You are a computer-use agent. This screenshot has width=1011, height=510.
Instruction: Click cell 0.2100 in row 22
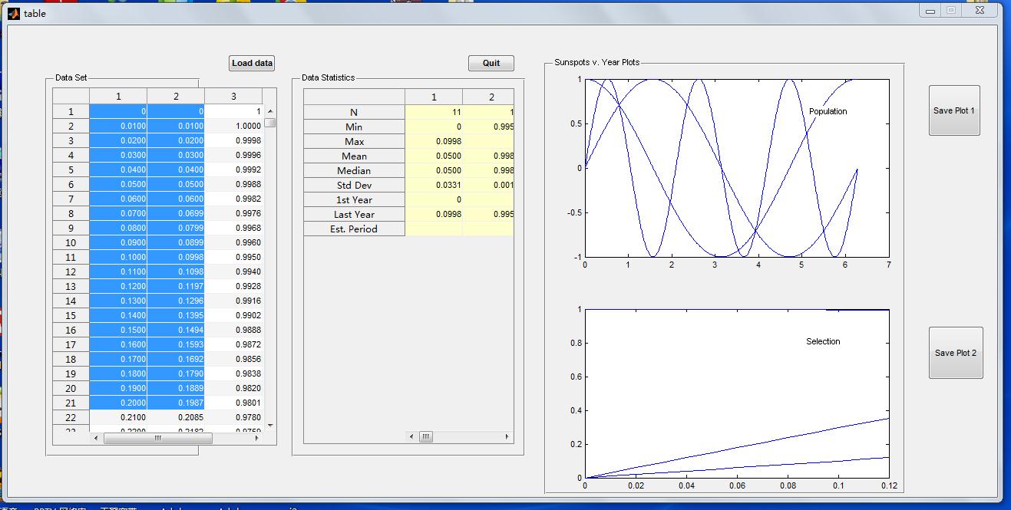pos(118,417)
